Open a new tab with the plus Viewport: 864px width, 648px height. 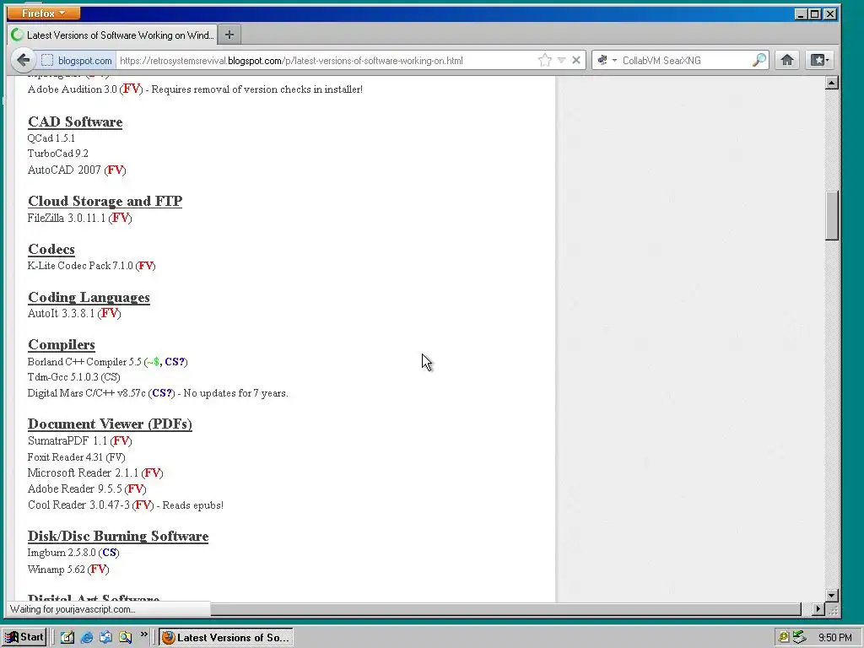[229, 35]
